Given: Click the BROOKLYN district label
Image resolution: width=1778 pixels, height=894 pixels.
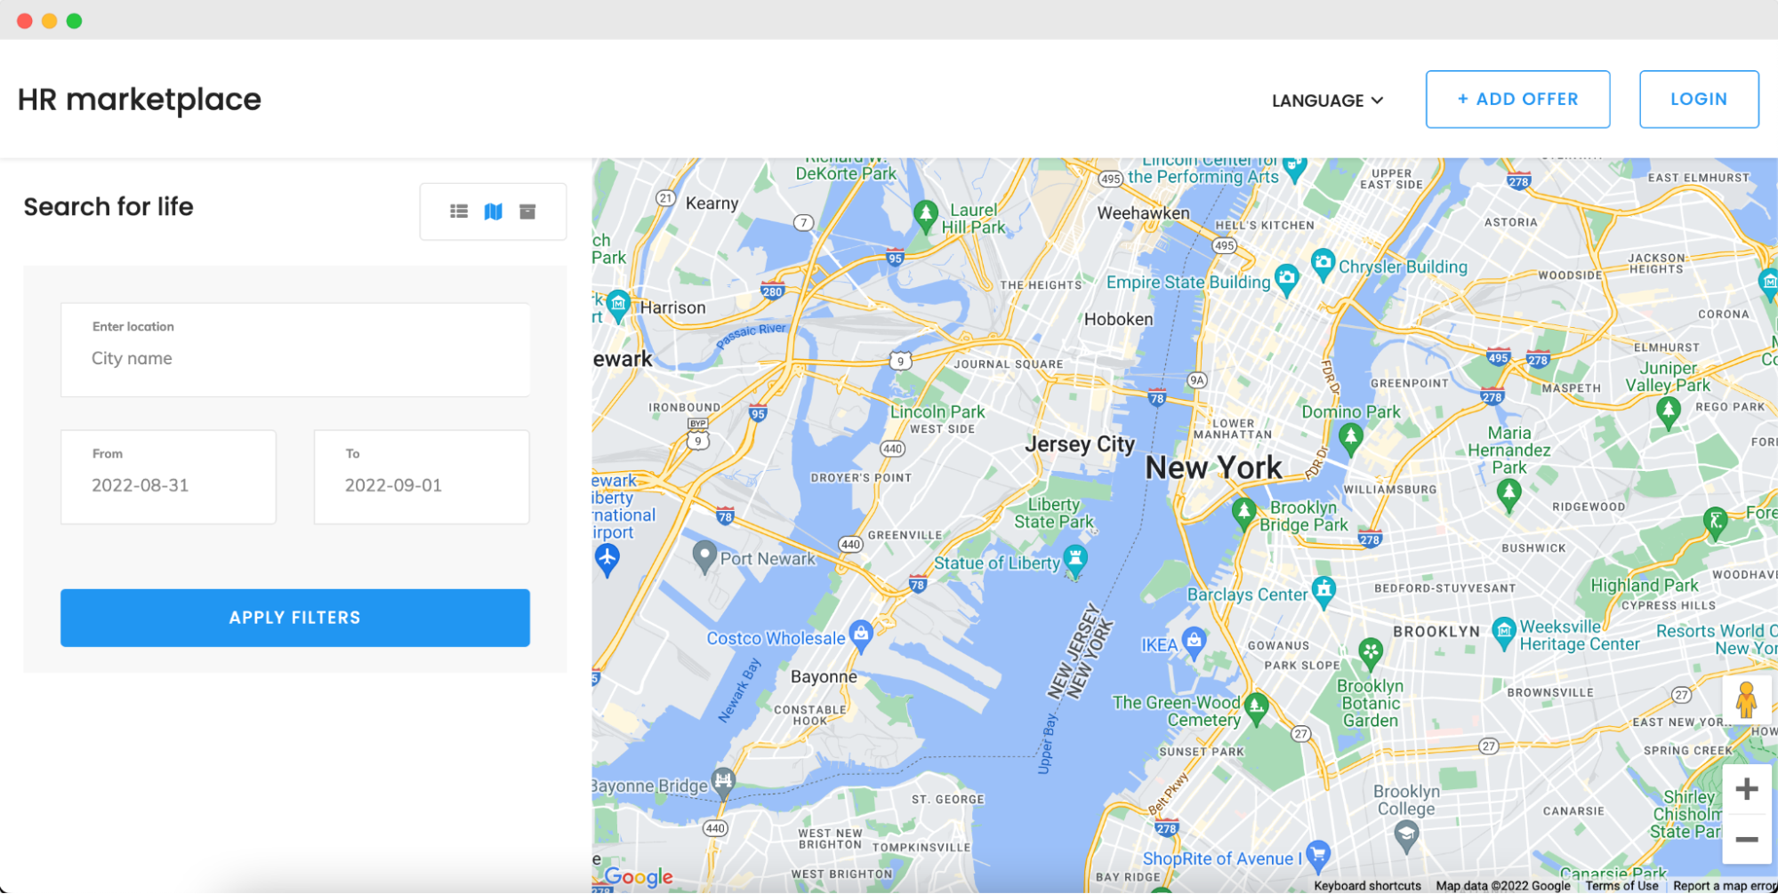Looking at the screenshot, I should (x=1436, y=632).
